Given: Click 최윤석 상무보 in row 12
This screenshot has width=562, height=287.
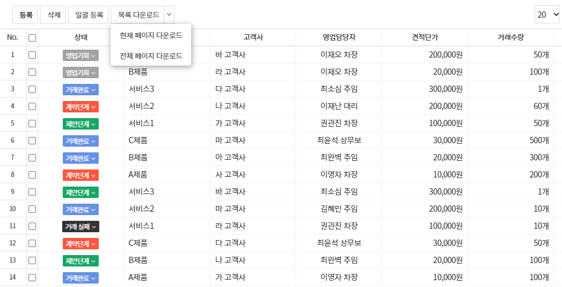Looking at the screenshot, I should pos(339,243).
